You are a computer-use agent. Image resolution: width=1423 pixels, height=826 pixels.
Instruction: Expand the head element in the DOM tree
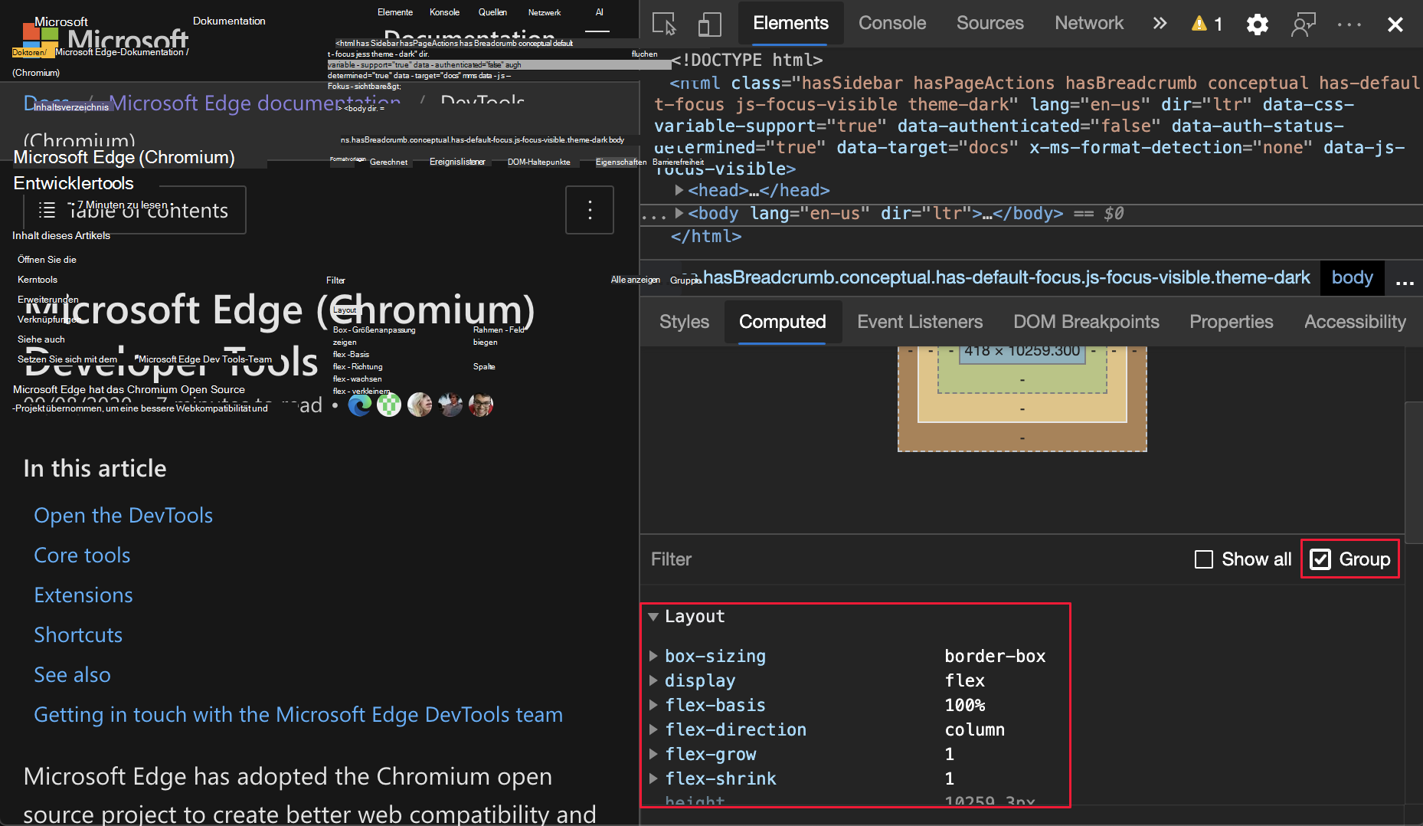pyautogui.click(x=679, y=190)
